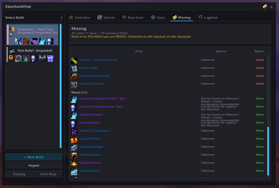The width and height of the screenshot is (279, 188).
Task: Click the Temporal Flow echo name
Action: tap(90, 163)
